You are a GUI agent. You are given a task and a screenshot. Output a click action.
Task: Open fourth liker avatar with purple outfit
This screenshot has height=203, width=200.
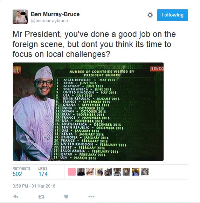pyautogui.click(x=99, y=172)
